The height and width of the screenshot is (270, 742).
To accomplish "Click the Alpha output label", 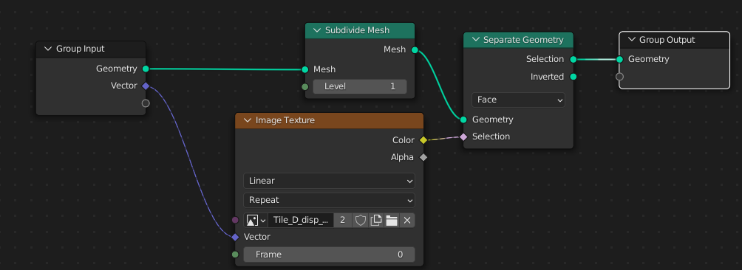I will (x=402, y=157).
